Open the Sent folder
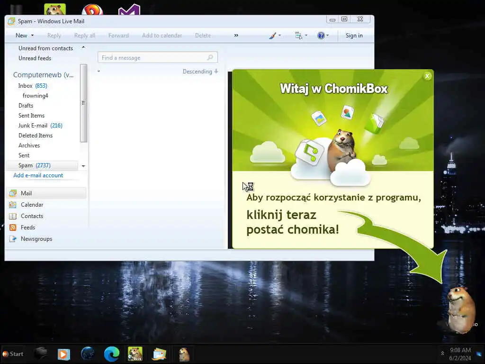485x364 pixels. click(24, 155)
